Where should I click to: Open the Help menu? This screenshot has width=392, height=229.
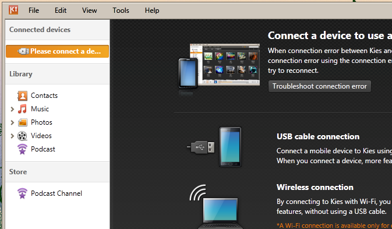click(152, 10)
